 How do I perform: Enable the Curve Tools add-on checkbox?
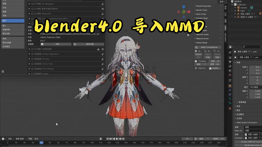[32, 64]
